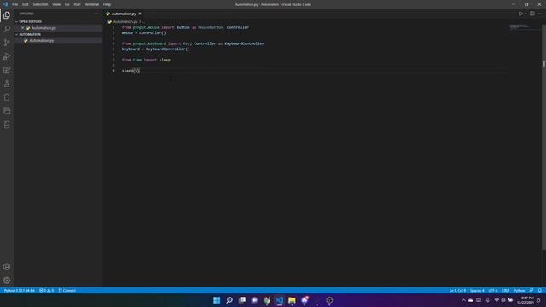This screenshot has height=307, width=546.
Task: Expand the run options dropdown arrow
Action: pos(526,14)
